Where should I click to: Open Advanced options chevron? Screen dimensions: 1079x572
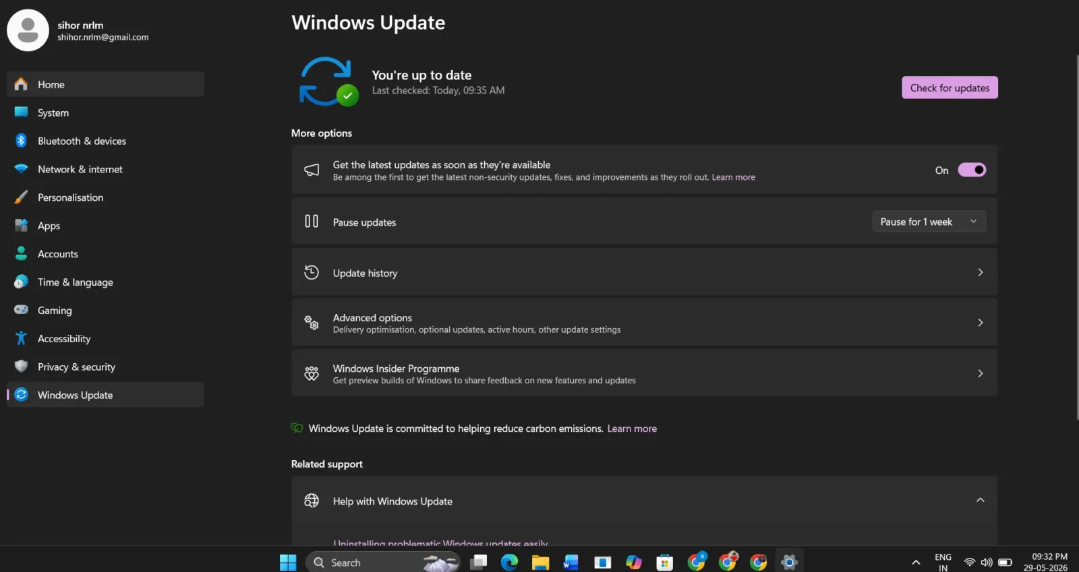coord(981,323)
